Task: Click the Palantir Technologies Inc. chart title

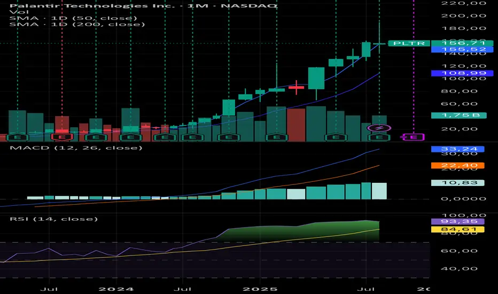Action: click(x=143, y=6)
